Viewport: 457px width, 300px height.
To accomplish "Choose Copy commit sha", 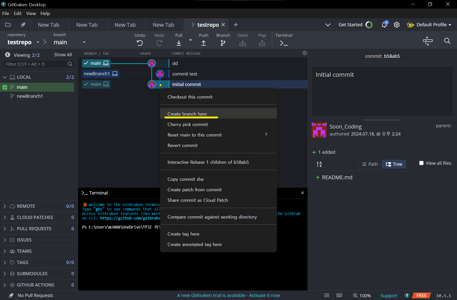I will click(218, 179).
